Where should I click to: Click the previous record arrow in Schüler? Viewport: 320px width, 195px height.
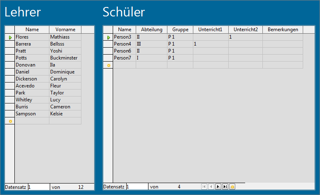pos(211,187)
